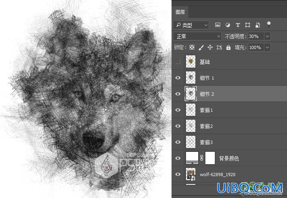Image resolution: width=287 pixels, height=198 pixels.
Task: Select the 素描3 layer thumbnail
Action: 191,142
